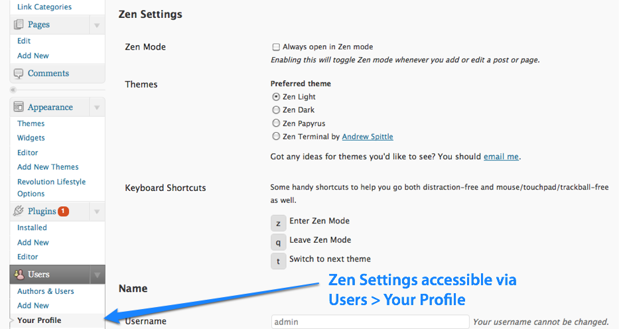Click the Pages section icon
This screenshot has width=619, height=329.
19,25
